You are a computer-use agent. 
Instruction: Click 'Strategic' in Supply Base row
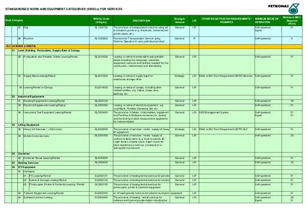tap(180, 76)
